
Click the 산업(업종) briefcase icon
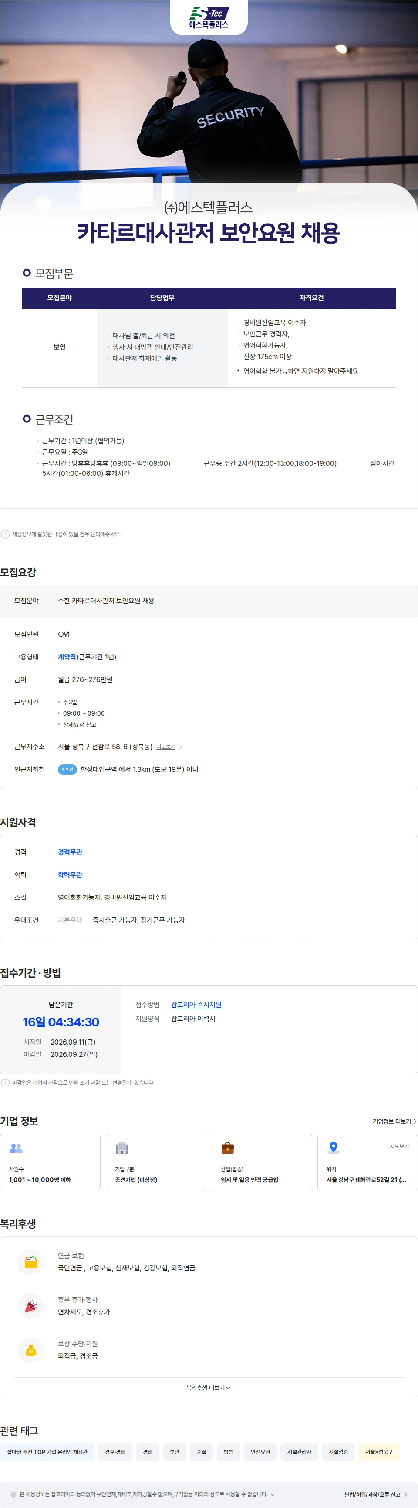click(227, 1148)
